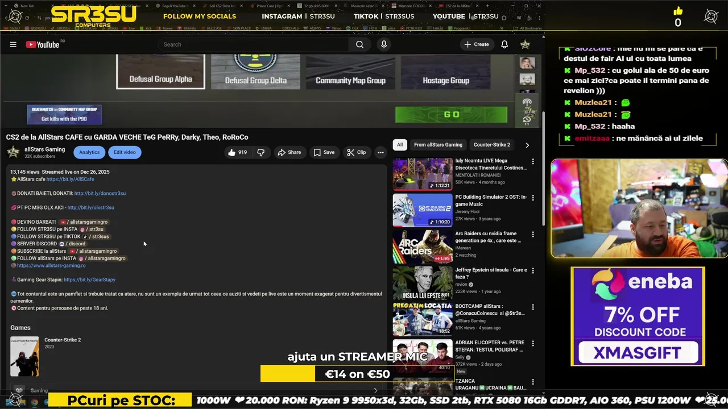The width and height of the screenshot is (728, 409).
Task: Click the green GO button in video
Action: [x=451, y=114]
